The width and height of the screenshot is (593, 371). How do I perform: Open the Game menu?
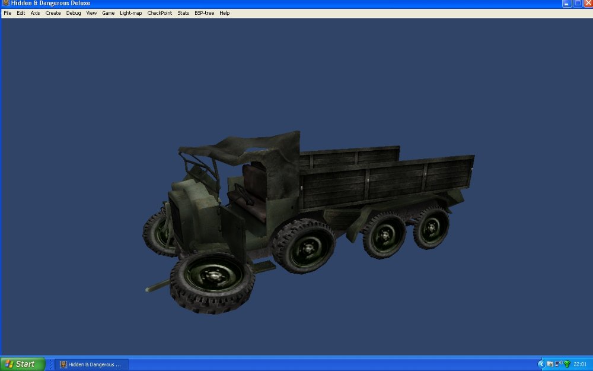[108, 13]
